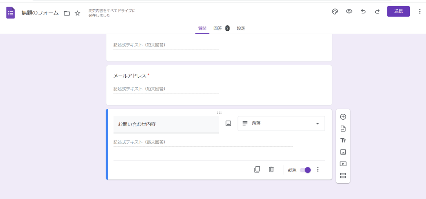The width and height of the screenshot is (426, 199).
Task: Duplicate the お問い合わせ内容 question
Action: [x=257, y=170]
